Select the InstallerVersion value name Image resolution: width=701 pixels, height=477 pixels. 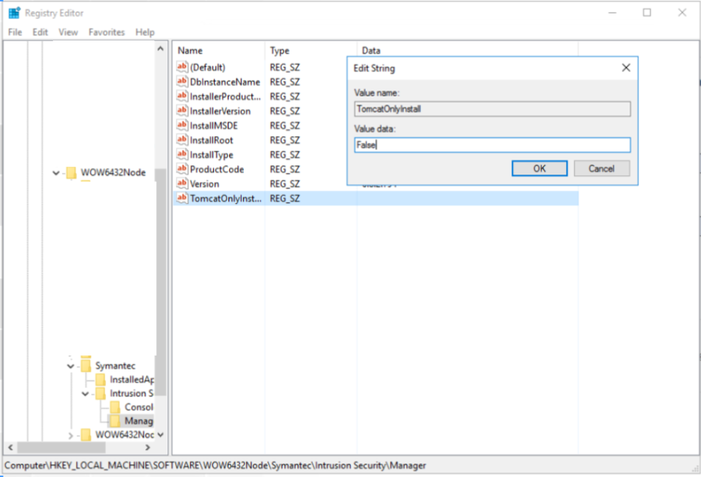[220, 111]
